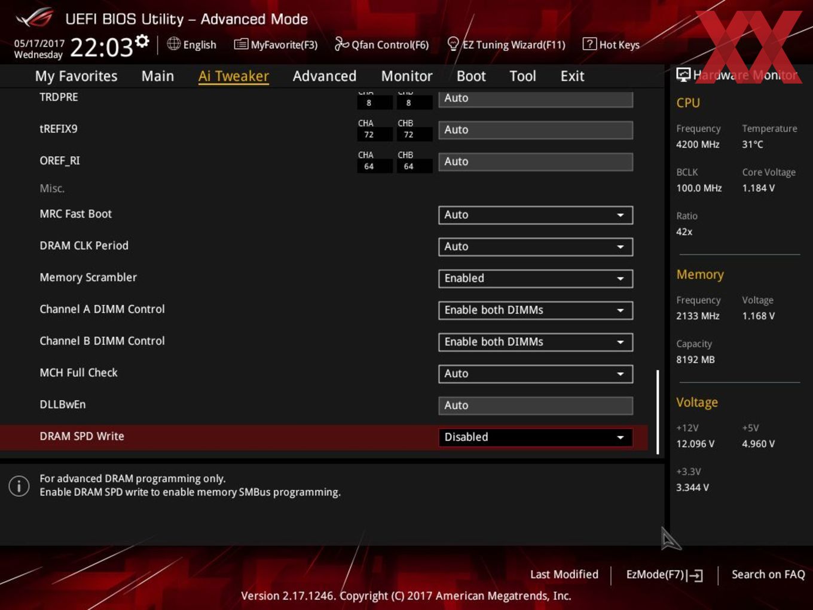The height and width of the screenshot is (610, 813).
Task: Select the Channel B DIMM Control label
Action: 102,340
